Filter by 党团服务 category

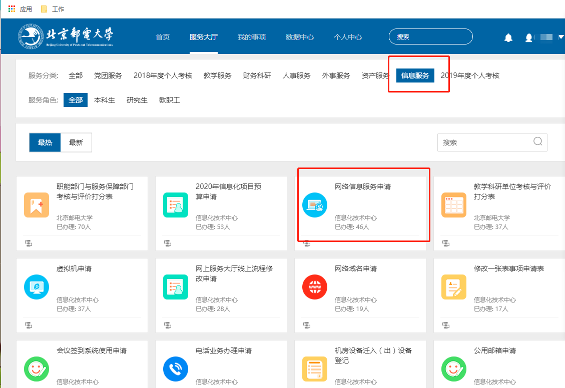108,75
